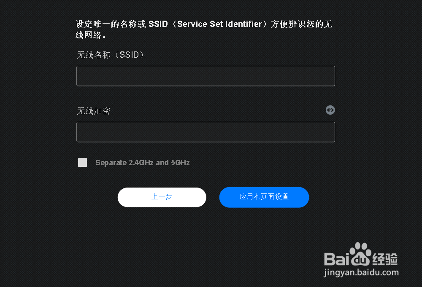The image size is (422, 287).
Task: Go back with the 上一步 button
Action: coord(162,197)
